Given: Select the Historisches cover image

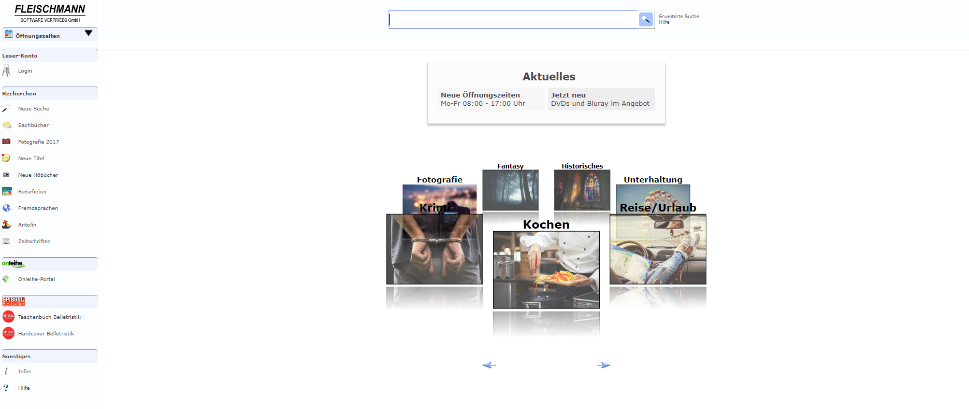Looking at the screenshot, I should pos(582,190).
